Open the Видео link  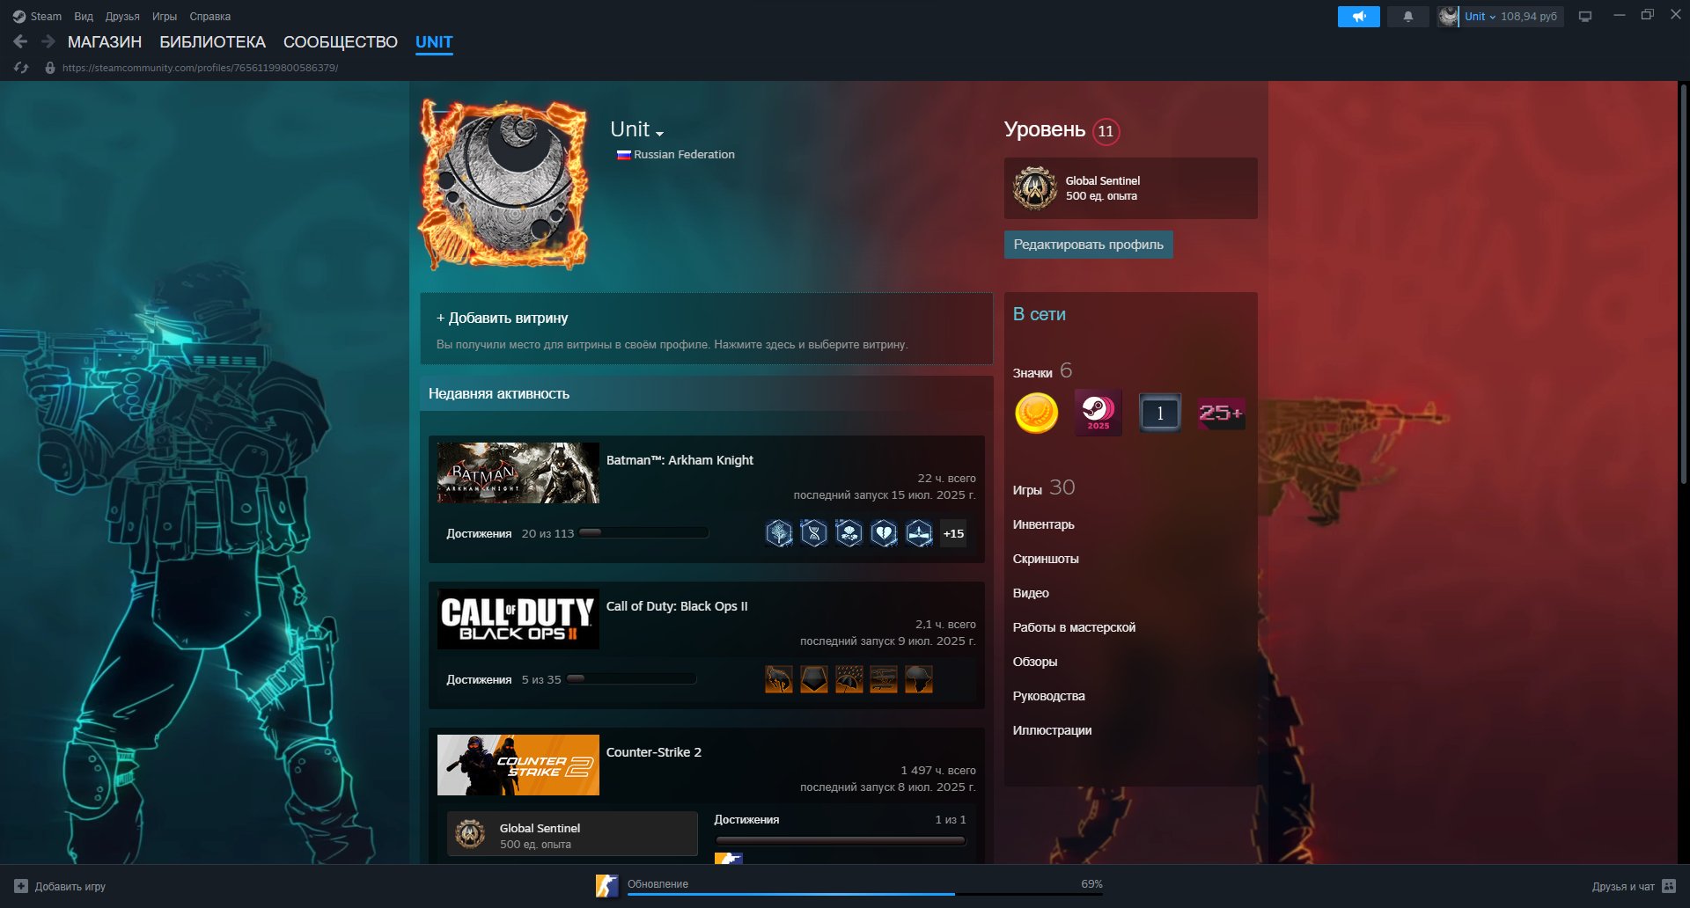click(x=1031, y=593)
